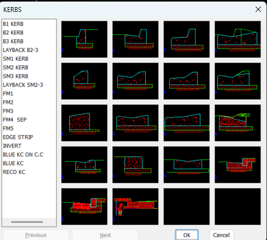Select B2 KERB in the name list
Screen dimensions: 267x240
click(x=13, y=33)
